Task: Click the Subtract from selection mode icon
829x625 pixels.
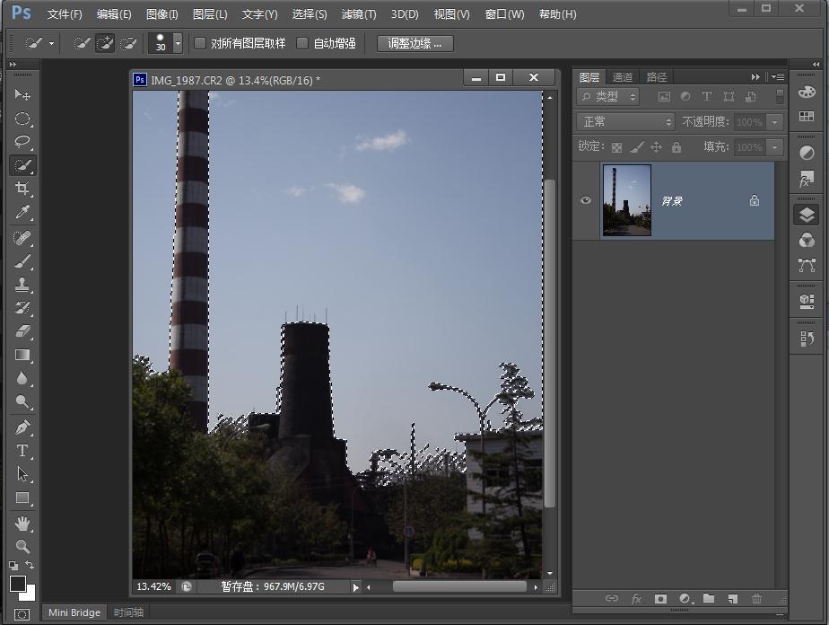Action: point(128,43)
